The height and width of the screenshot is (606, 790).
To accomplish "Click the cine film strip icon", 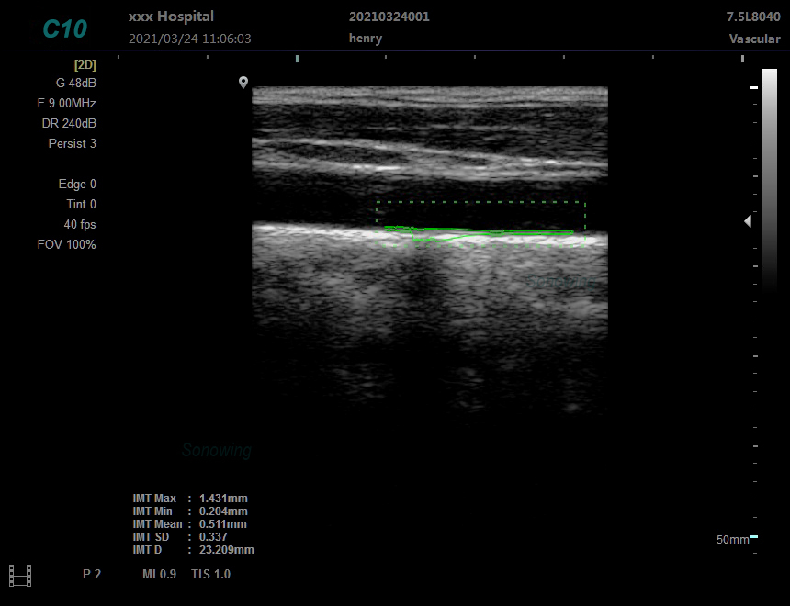I will (x=20, y=576).
